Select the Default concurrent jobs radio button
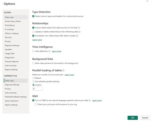 [x=33, y=78]
